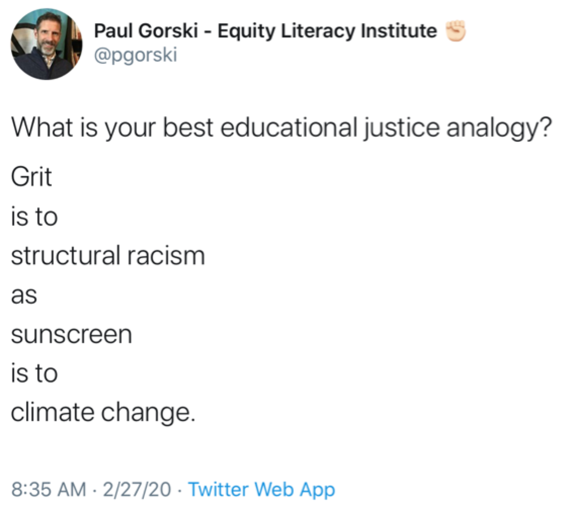Open the @pgorski handle link
572x508 pixels.
tap(136, 55)
